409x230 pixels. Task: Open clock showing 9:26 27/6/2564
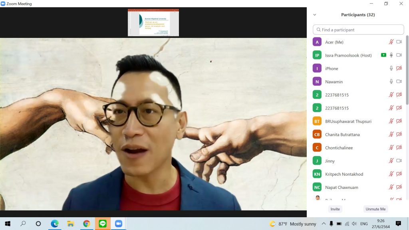(x=381, y=224)
